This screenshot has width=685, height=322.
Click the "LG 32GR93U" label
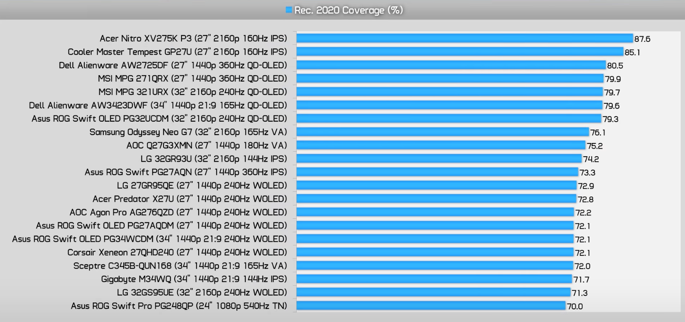click(214, 159)
